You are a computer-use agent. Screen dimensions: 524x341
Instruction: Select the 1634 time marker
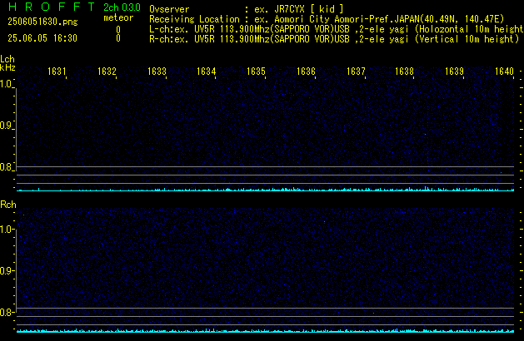207,72
